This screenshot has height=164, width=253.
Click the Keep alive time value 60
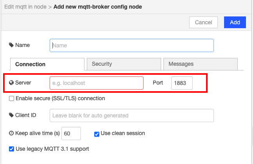click(x=71, y=133)
